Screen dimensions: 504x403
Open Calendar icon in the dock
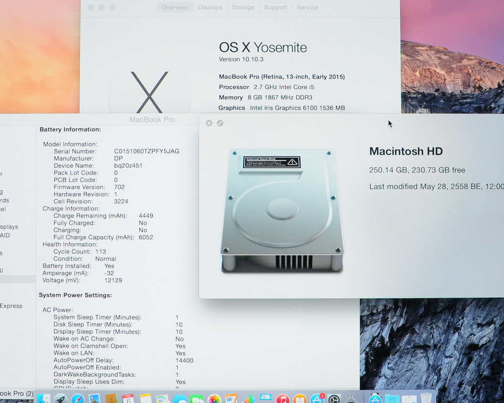point(128,398)
